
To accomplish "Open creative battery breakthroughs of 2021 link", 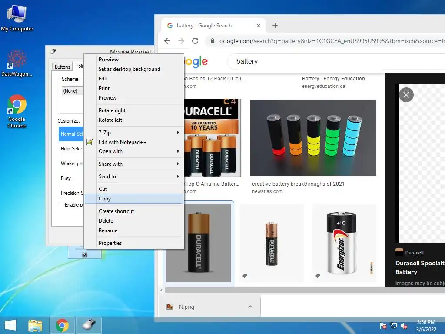I will [x=298, y=184].
